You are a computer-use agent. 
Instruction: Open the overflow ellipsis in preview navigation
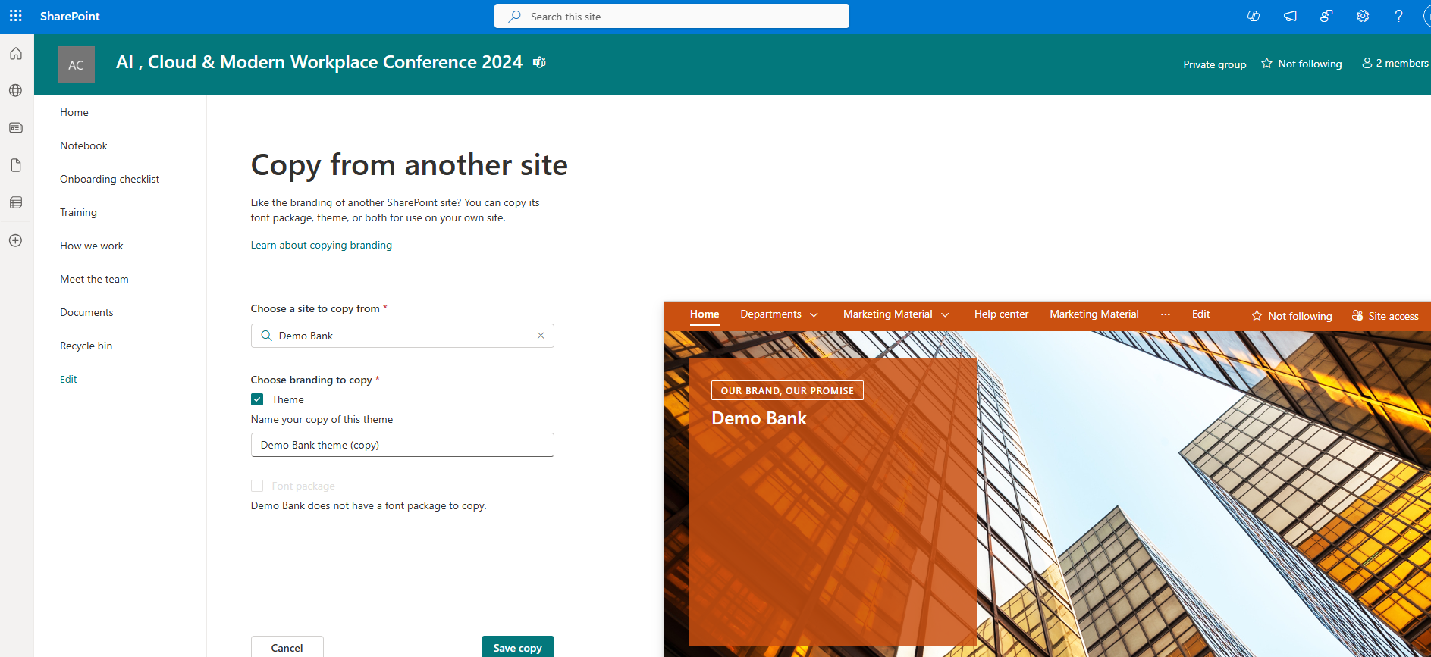point(1165,314)
